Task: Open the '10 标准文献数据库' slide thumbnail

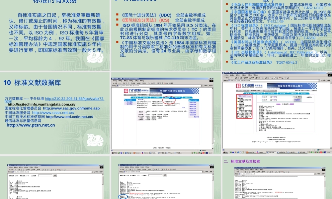Action: coord(55,113)
